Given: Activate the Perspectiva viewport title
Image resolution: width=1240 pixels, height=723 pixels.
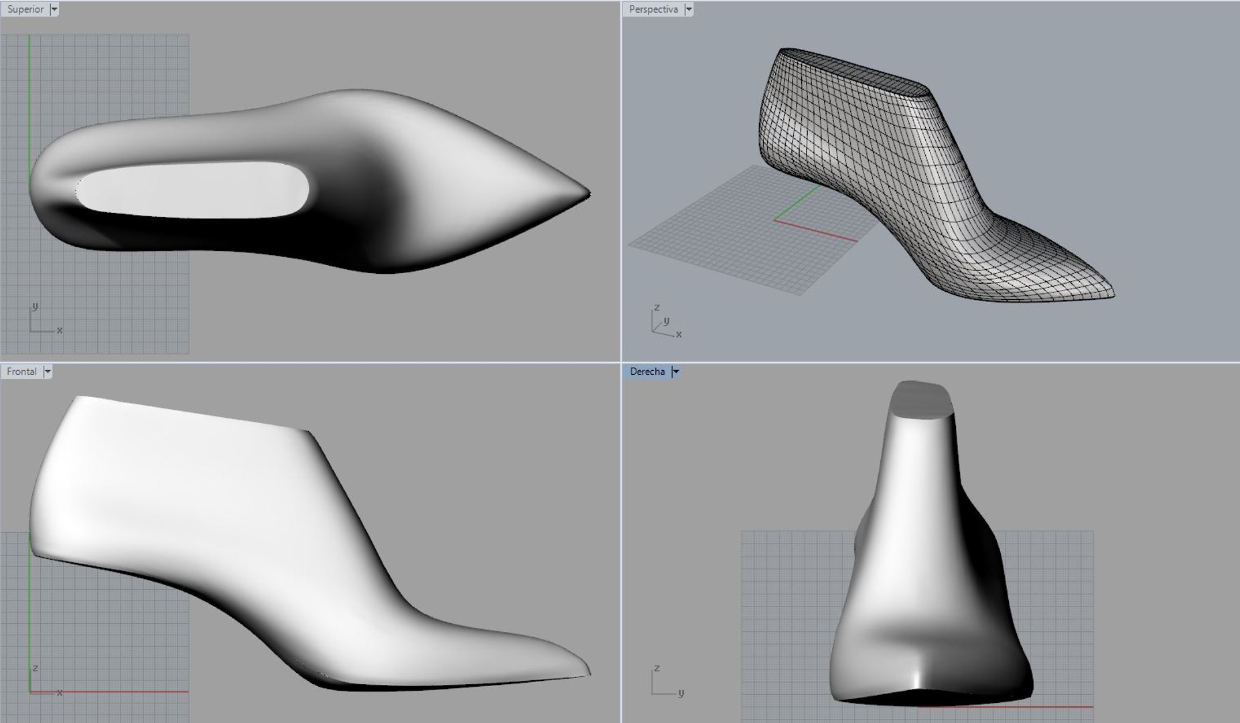Looking at the screenshot, I should click(653, 9).
